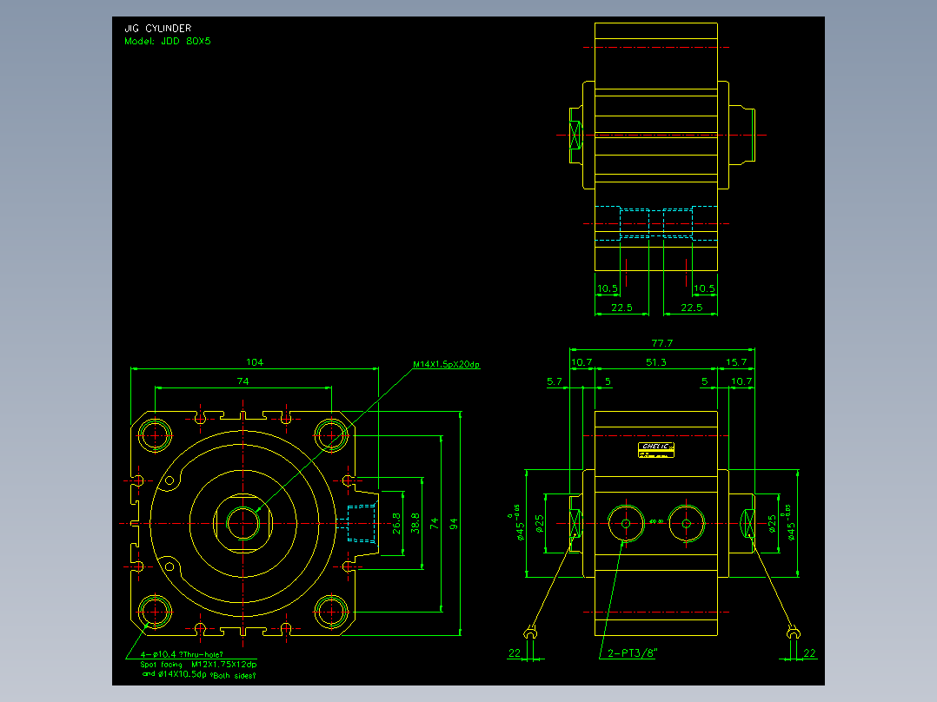The width and height of the screenshot is (937, 702).
Task: Select the M14X1.5pX20dp thread callout
Action: click(x=447, y=364)
